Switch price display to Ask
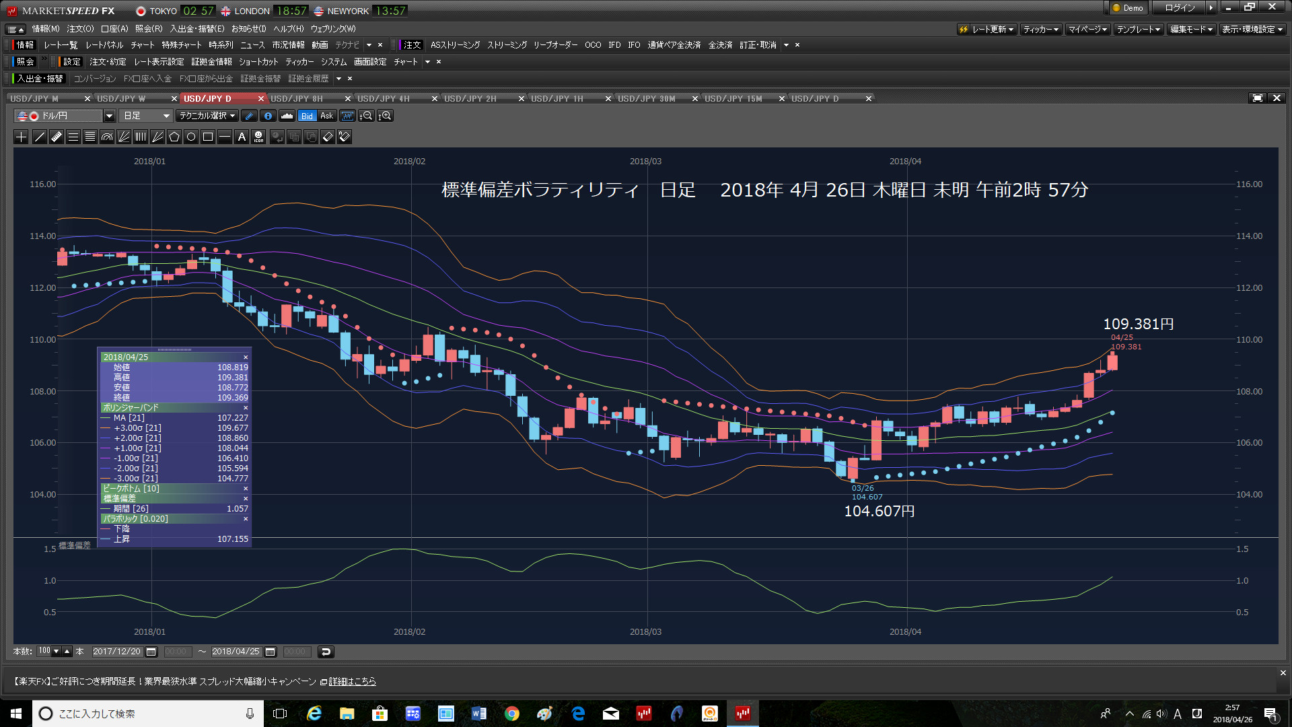 point(327,116)
